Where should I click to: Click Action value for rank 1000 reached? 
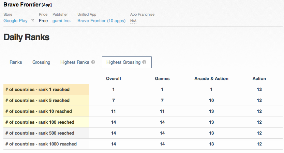coord(259,144)
